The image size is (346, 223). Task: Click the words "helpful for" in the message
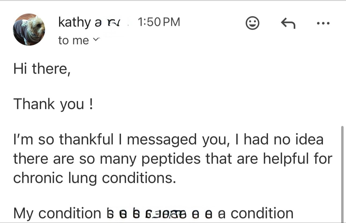(x=297, y=158)
